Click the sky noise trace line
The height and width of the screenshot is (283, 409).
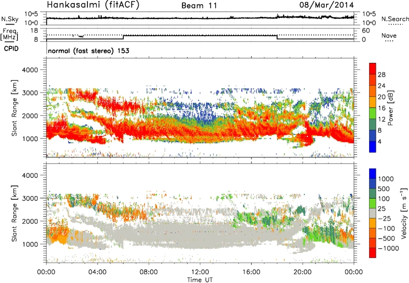(200, 18)
